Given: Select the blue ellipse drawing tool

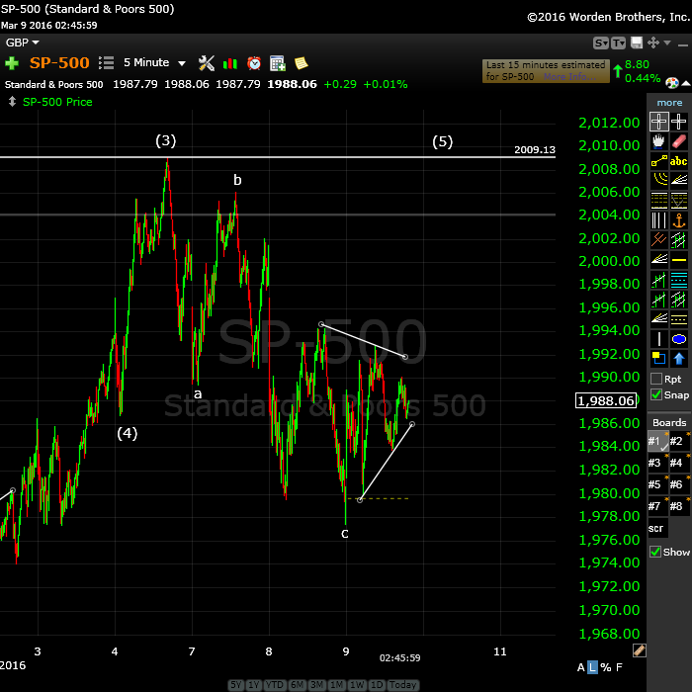Looking at the screenshot, I should [679, 339].
